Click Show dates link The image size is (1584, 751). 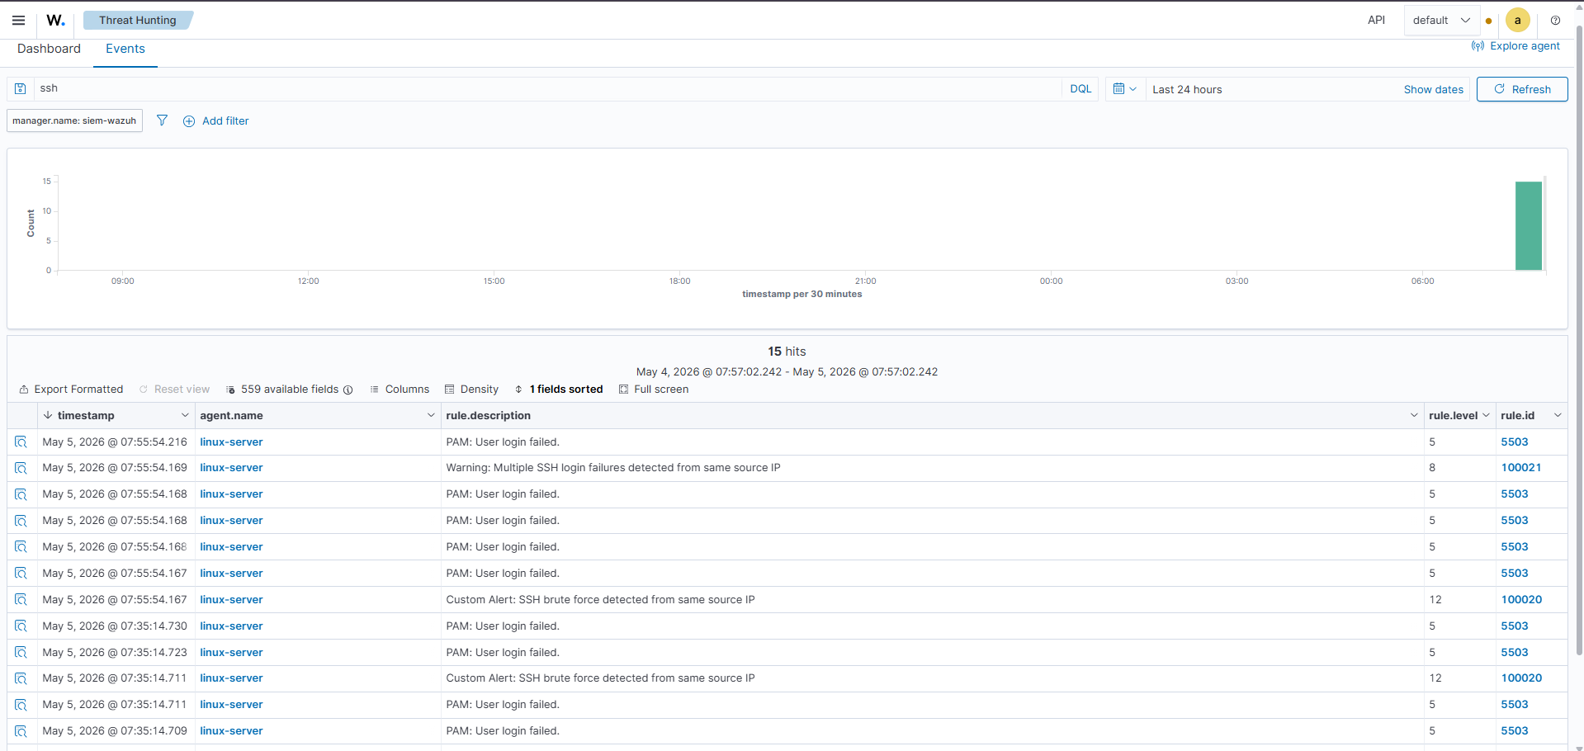pos(1433,89)
